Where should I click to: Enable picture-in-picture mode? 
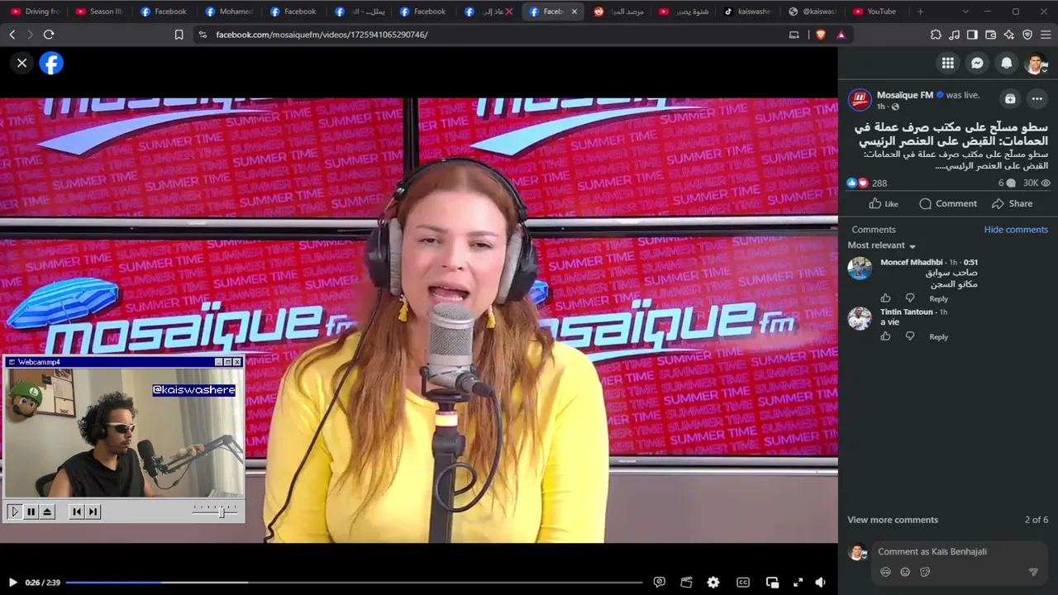772,583
